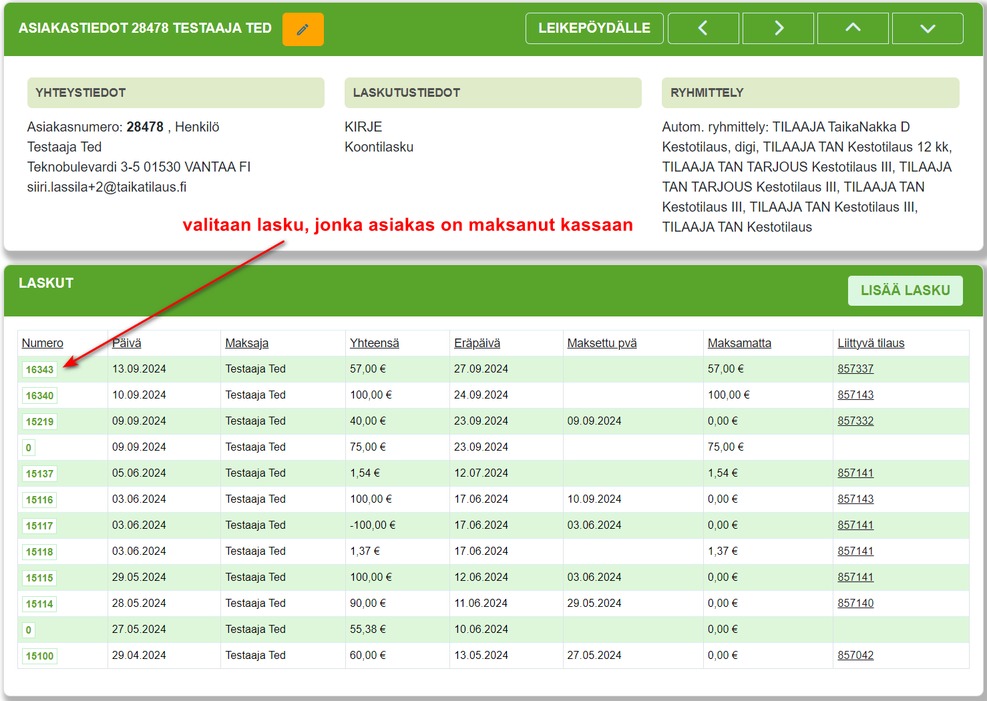
Task: Click Testaaja Ted payer in invoice 16343 row
Action: click(255, 369)
